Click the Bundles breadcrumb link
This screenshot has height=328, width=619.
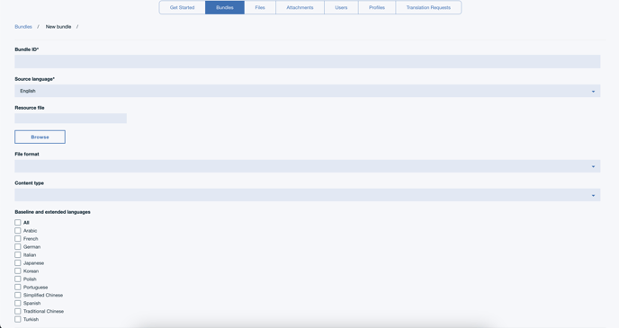tap(23, 27)
